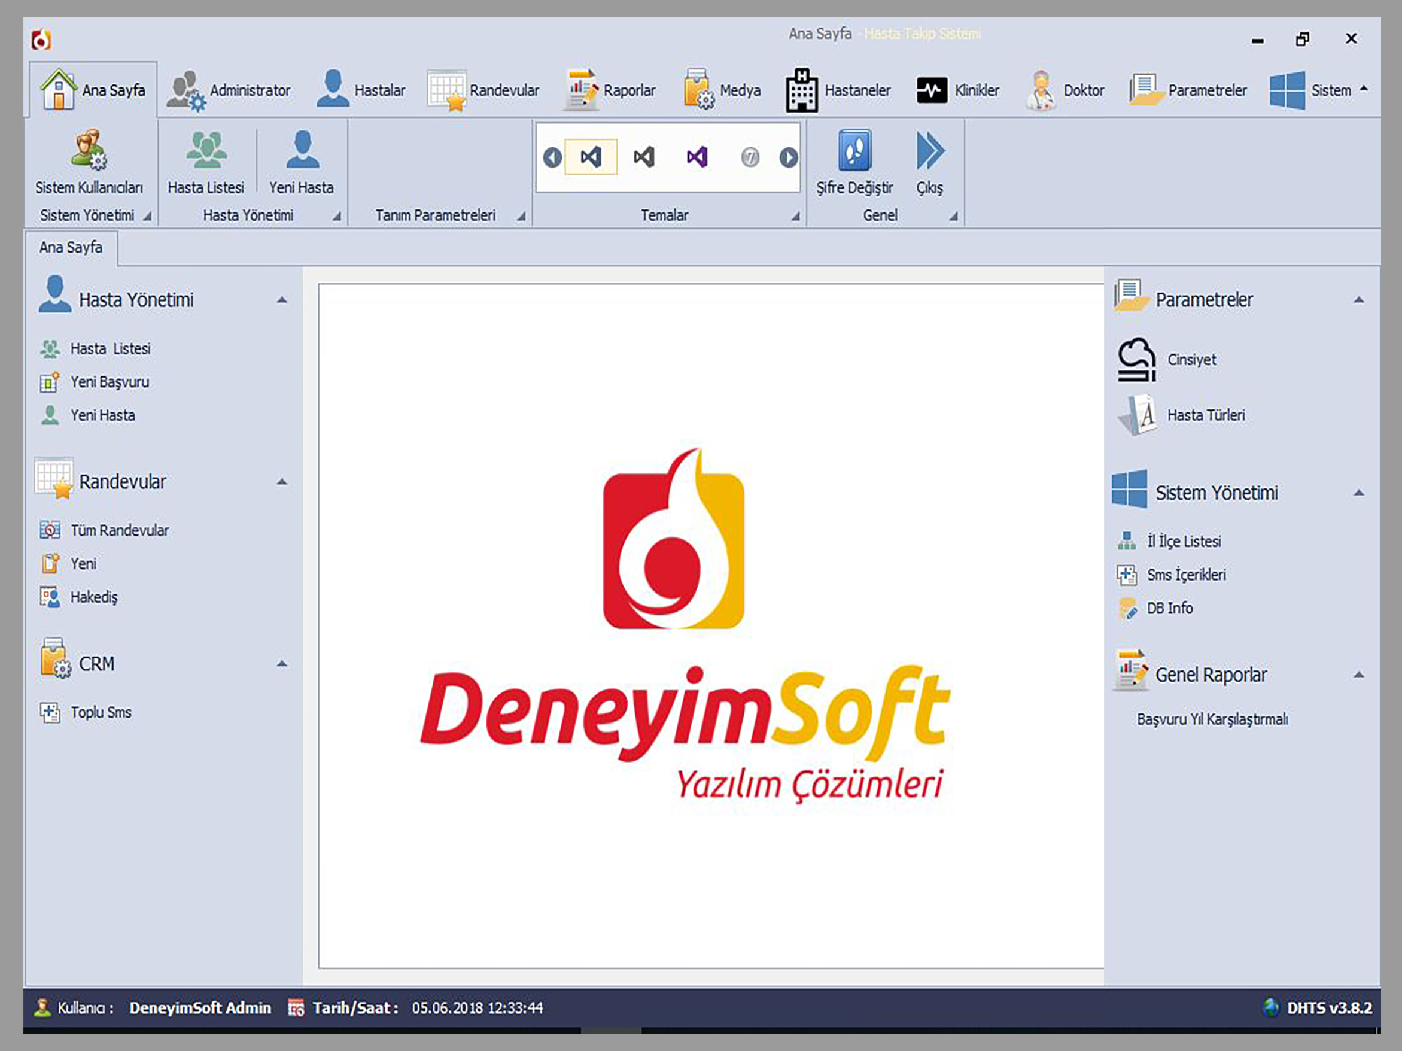The width and height of the screenshot is (1402, 1051).
Task: Open Hasta Yönetimi ribbon group dialog launcher
Action: click(x=336, y=216)
